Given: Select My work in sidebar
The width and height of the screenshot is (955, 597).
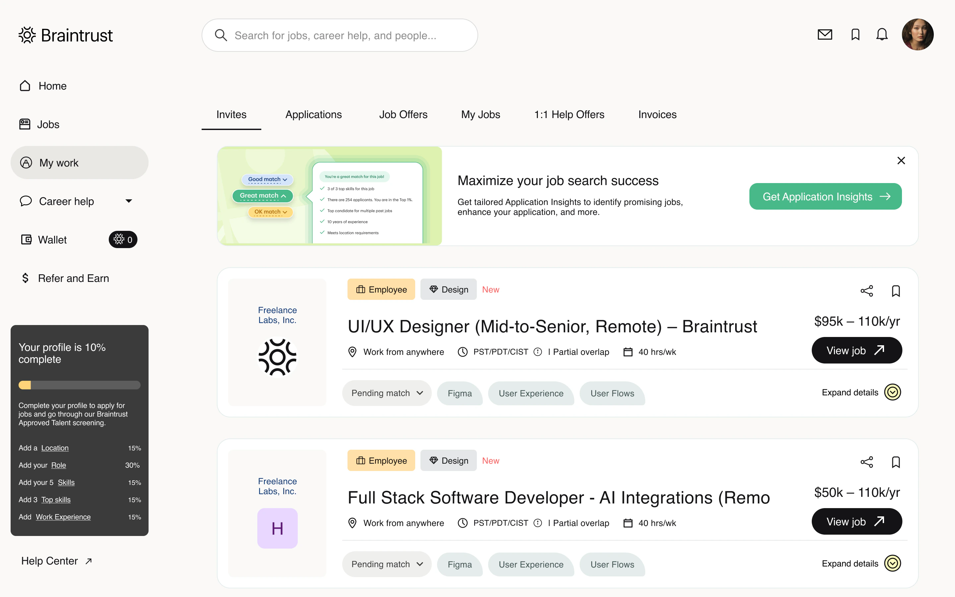Looking at the screenshot, I should point(79,163).
